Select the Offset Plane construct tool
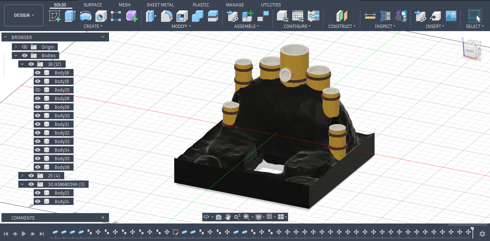The height and width of the screenshot is (241, 490). (x=342, y=16)
